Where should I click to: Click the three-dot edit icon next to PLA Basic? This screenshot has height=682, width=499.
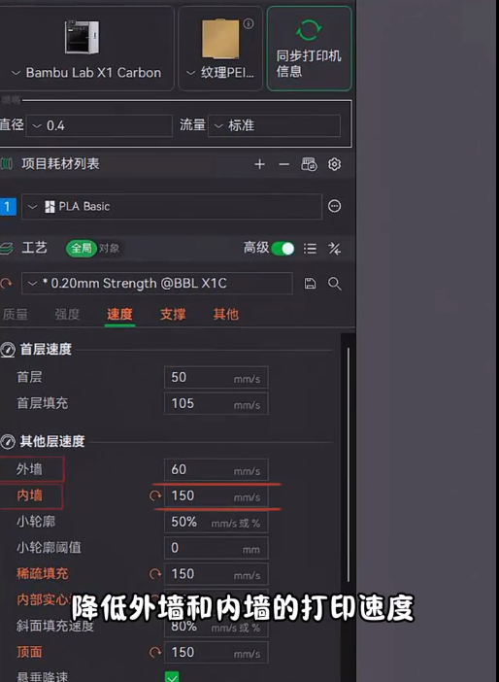334,206
